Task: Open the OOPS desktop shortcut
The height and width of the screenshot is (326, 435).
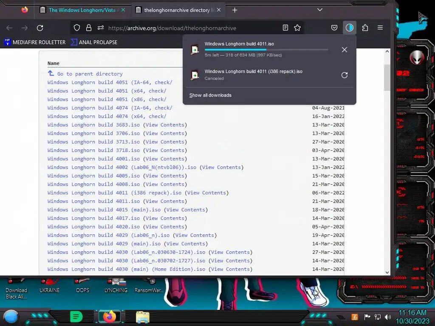Action: tap(83, 287)
